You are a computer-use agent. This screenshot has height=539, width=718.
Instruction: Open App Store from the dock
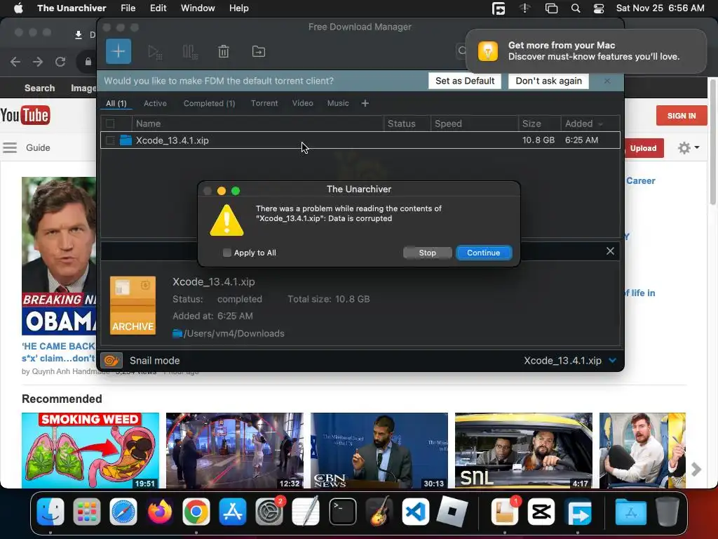pyautogui.click(x=233, y=512)
